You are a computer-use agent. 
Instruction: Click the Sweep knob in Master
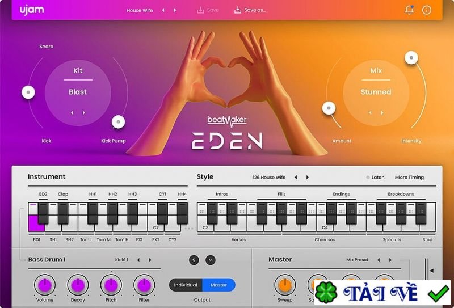(285, 285)
